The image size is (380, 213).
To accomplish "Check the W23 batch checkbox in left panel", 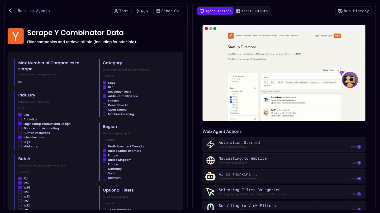I will pos(20,196).
